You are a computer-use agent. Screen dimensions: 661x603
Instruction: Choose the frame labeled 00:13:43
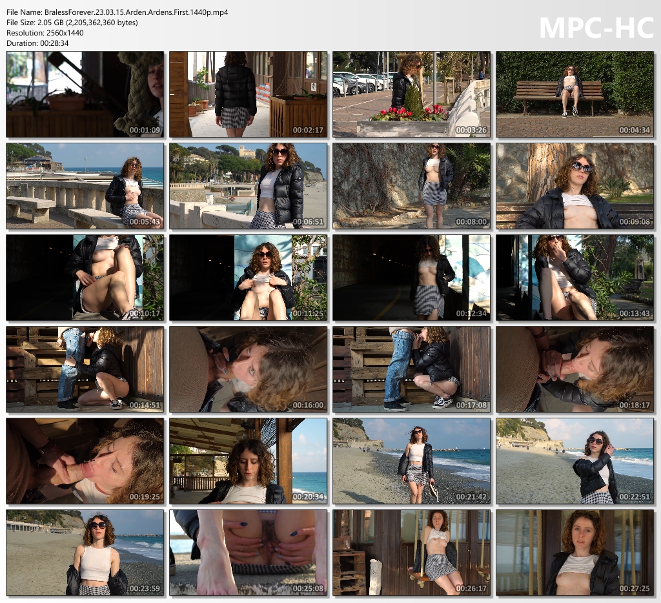click(x=575, y=278)
